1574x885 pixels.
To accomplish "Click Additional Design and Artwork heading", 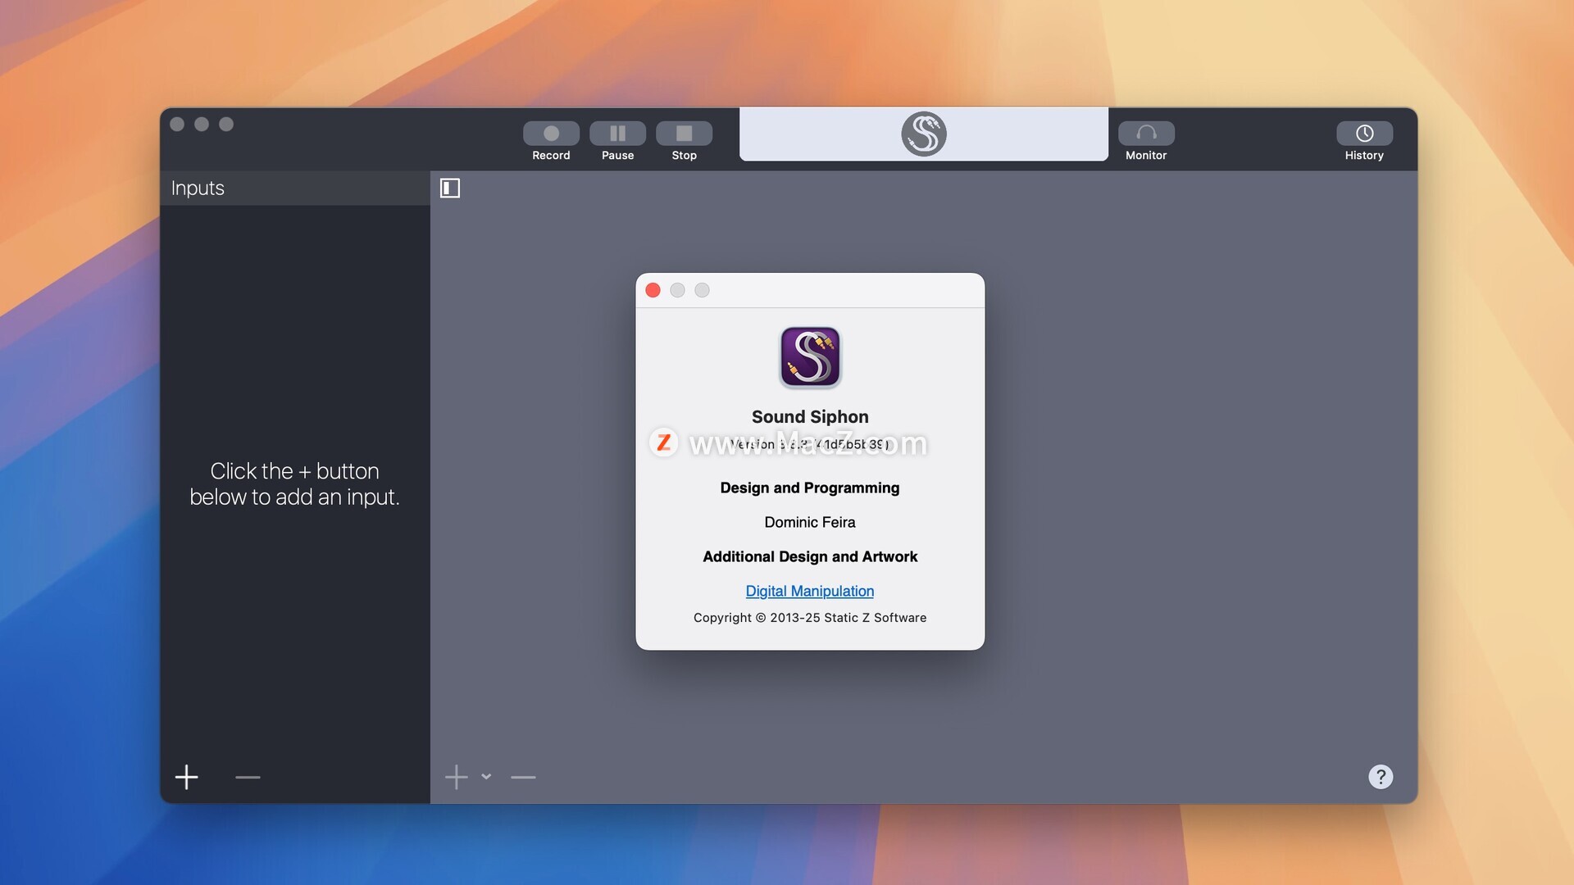I will (x=810, y=556).
